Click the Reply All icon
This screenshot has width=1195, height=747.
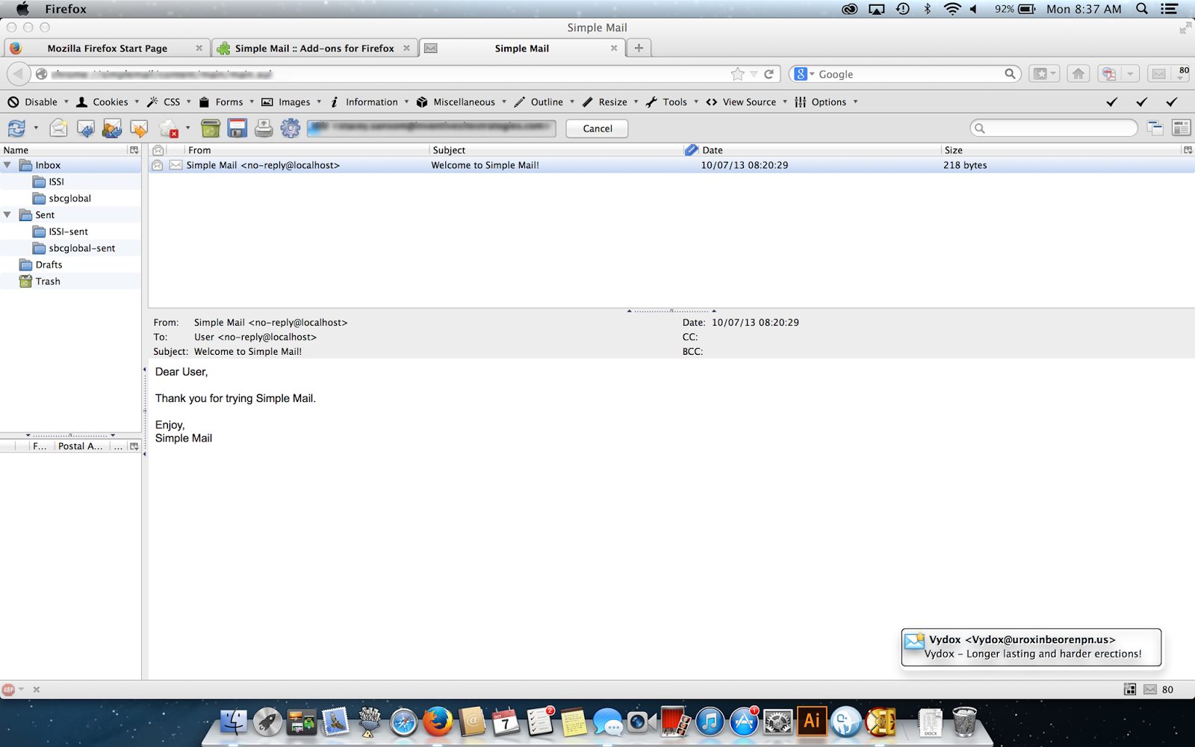[112, 128]
